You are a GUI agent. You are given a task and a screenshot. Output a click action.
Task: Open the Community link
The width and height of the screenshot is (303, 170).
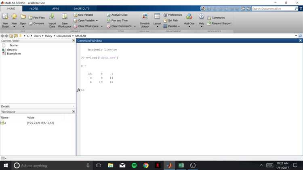pos(216,18)
